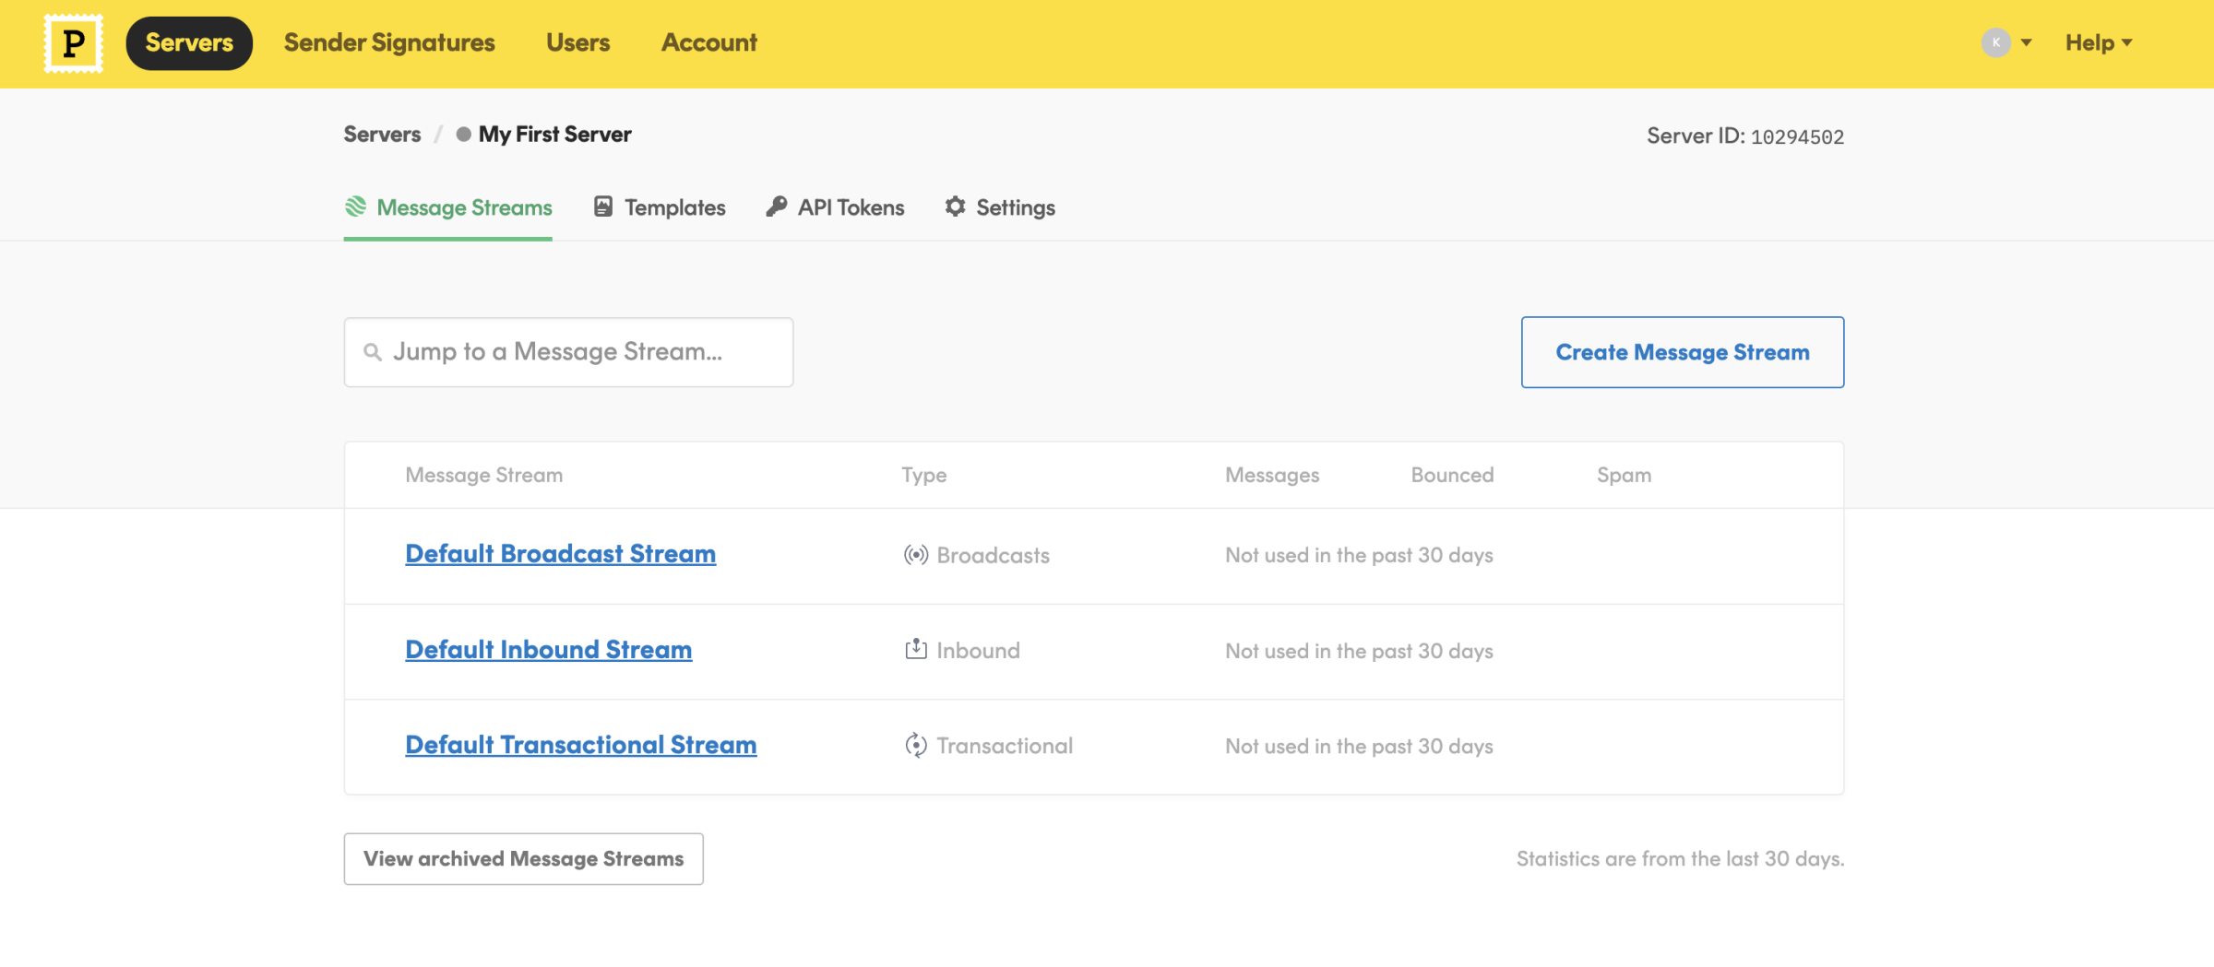Open the Help dropdown menu

[x=2098, y=42]
